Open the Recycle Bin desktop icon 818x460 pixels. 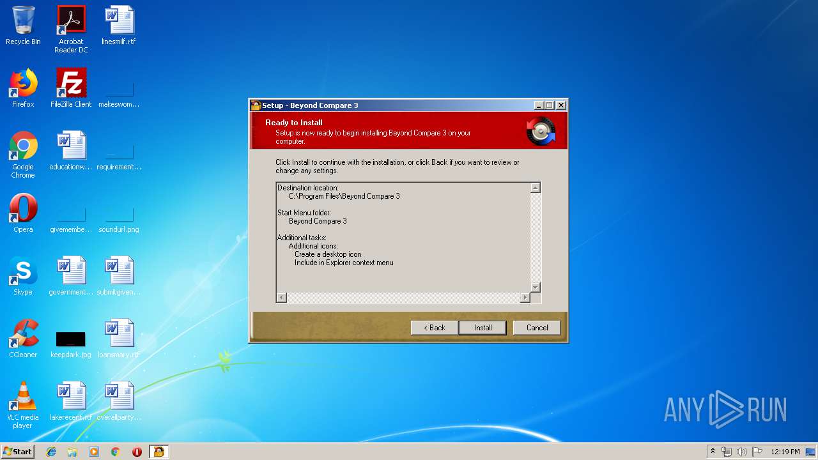click(x=23, y=26)
